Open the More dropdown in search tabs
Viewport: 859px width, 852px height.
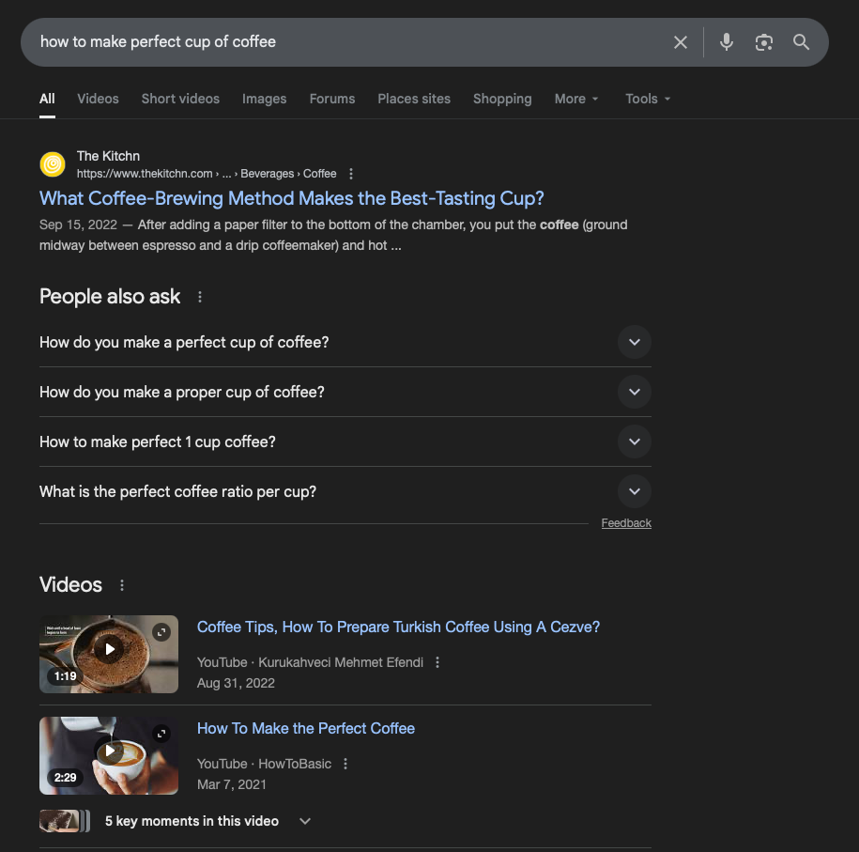point(575,99)
